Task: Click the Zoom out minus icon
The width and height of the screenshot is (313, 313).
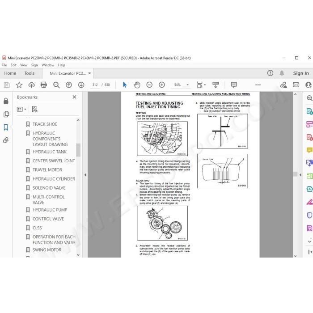Action: [149, 85]
